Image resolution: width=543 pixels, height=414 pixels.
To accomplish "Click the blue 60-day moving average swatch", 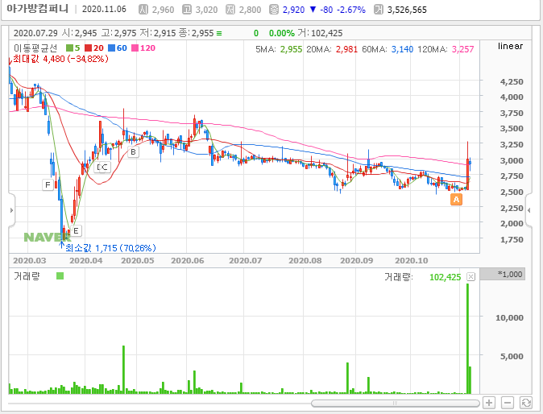I will 111,48.
